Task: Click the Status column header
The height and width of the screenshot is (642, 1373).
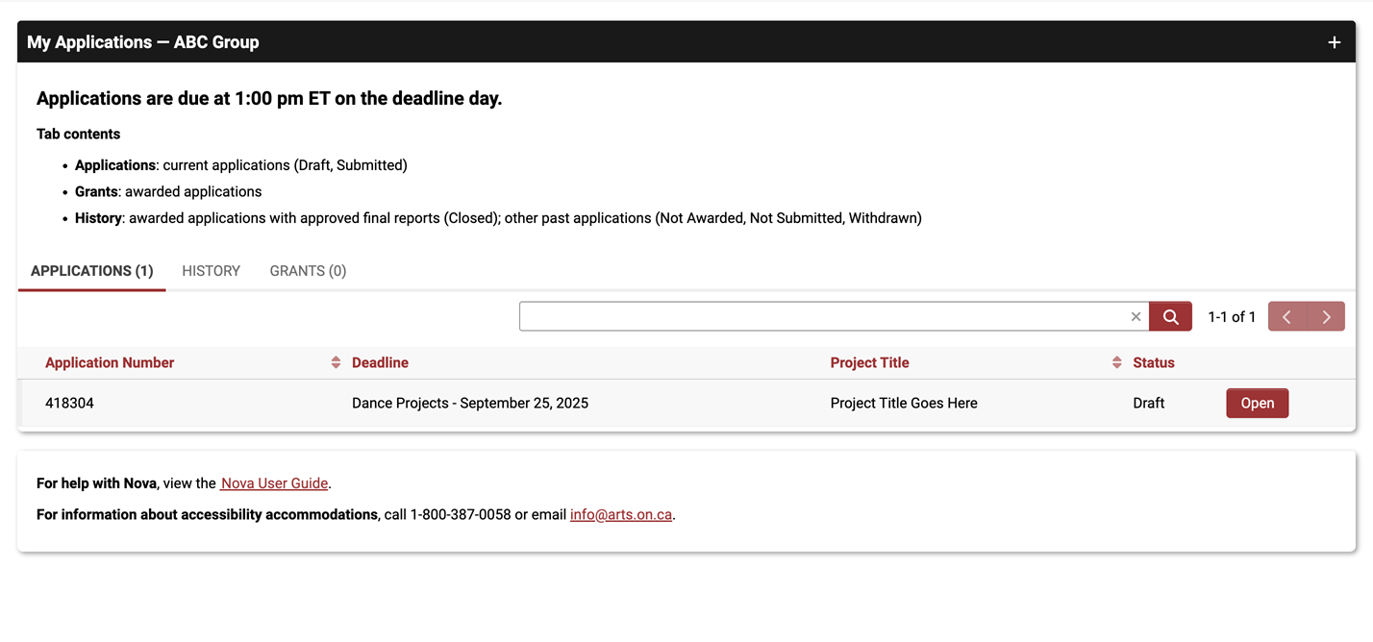Action: pos(1154,363)
